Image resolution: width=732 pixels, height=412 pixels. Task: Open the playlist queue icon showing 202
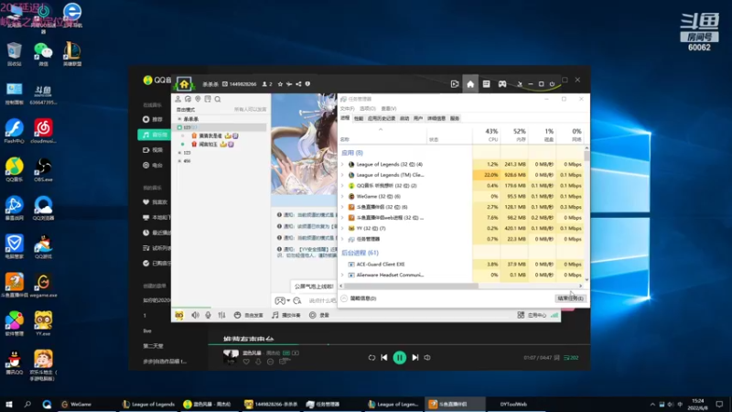(571, 358)
